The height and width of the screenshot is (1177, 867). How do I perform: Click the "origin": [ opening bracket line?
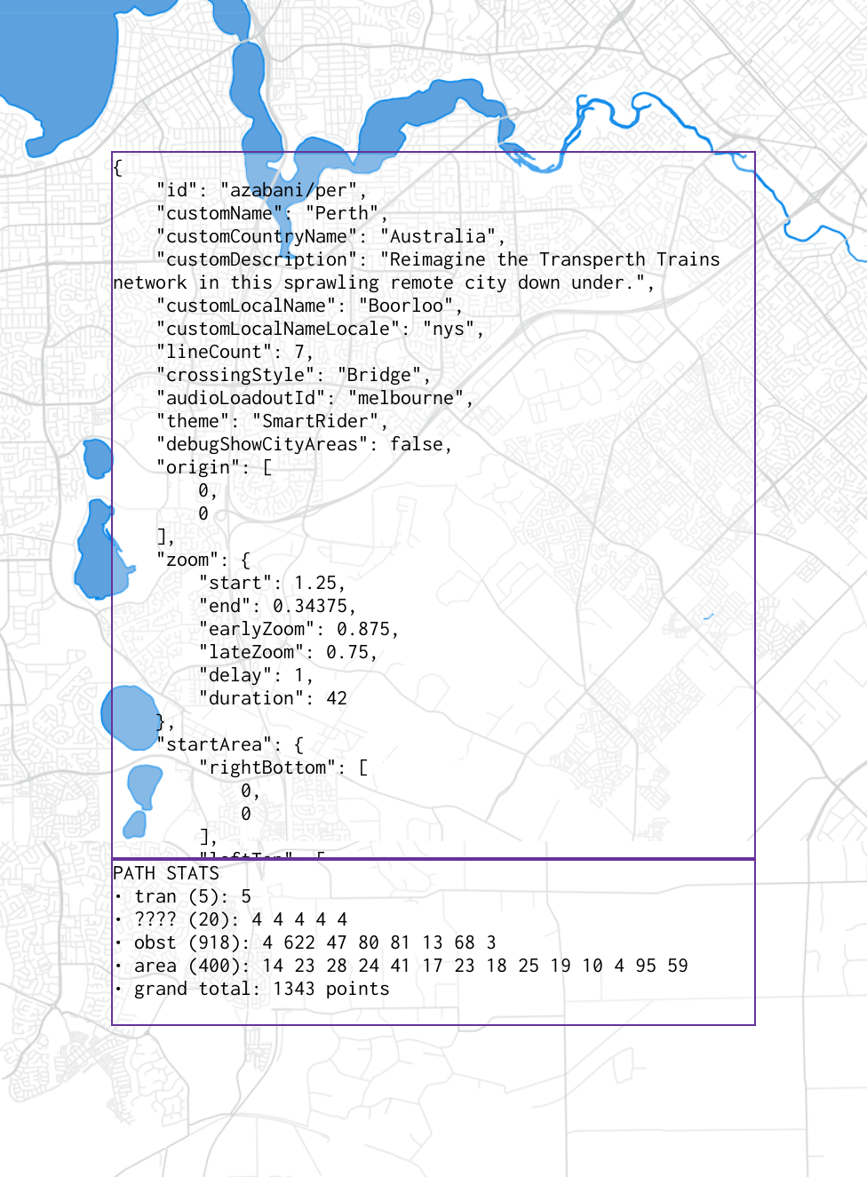click(x=214, y=467)
